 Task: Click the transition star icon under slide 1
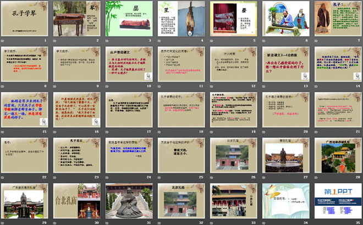click(x=3, y=41)
